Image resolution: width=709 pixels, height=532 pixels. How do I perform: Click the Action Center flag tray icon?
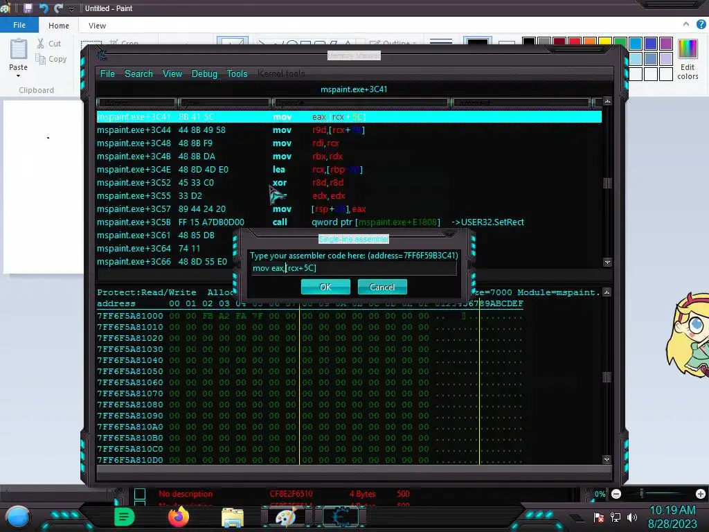pyautogui.click(x=599, y=517)
